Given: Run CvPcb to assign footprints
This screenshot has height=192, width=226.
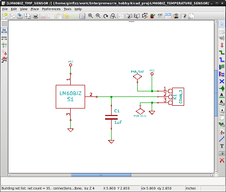Looking at the screenshot, I should (x=176, y=16).
